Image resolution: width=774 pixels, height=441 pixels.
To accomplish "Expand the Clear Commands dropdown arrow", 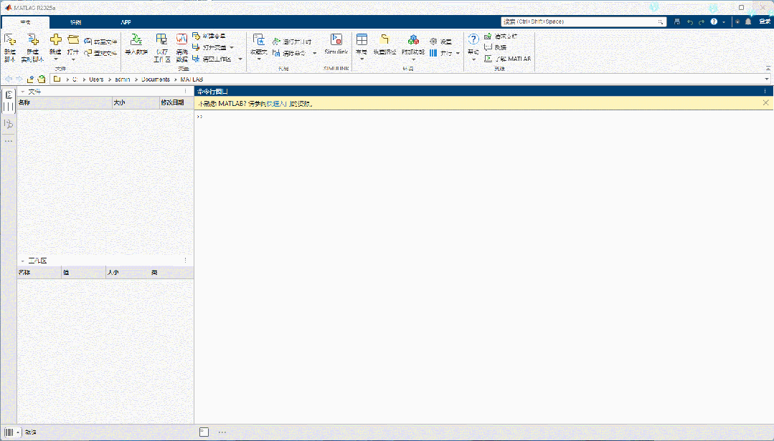I will [x=314, y=53].
